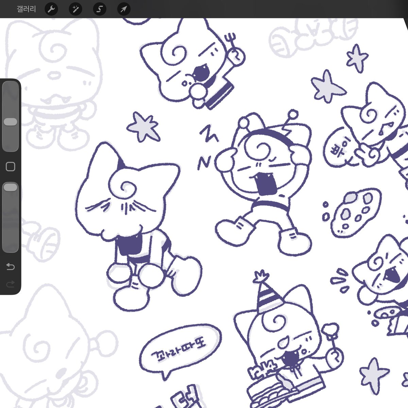Open the Adjustments magic wand menu
The height and width of the screenshot is (408, 408).
75,9
